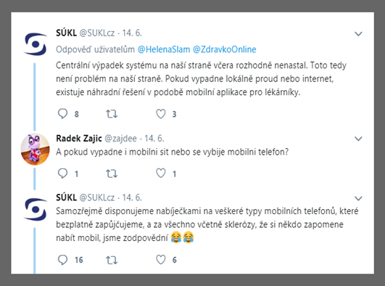Retweet the first SÚKL tweet
This screenshot has height=286, width=385.
click(112, 114)
